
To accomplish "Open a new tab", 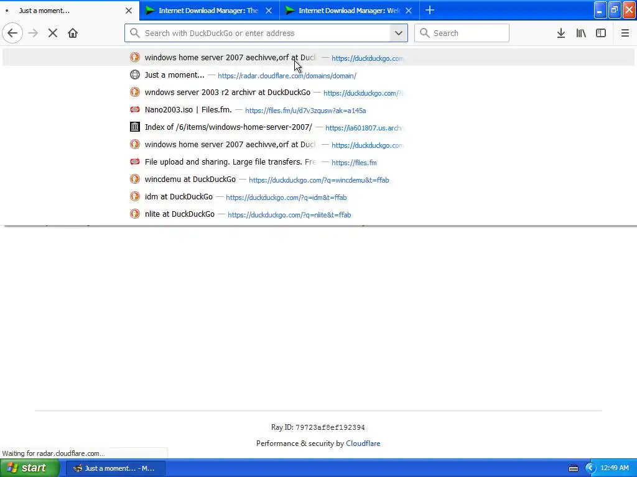I will click(430, 10).
